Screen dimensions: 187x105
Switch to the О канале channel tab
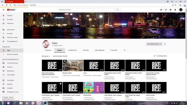pyautogui.click(x=114, y=50)
